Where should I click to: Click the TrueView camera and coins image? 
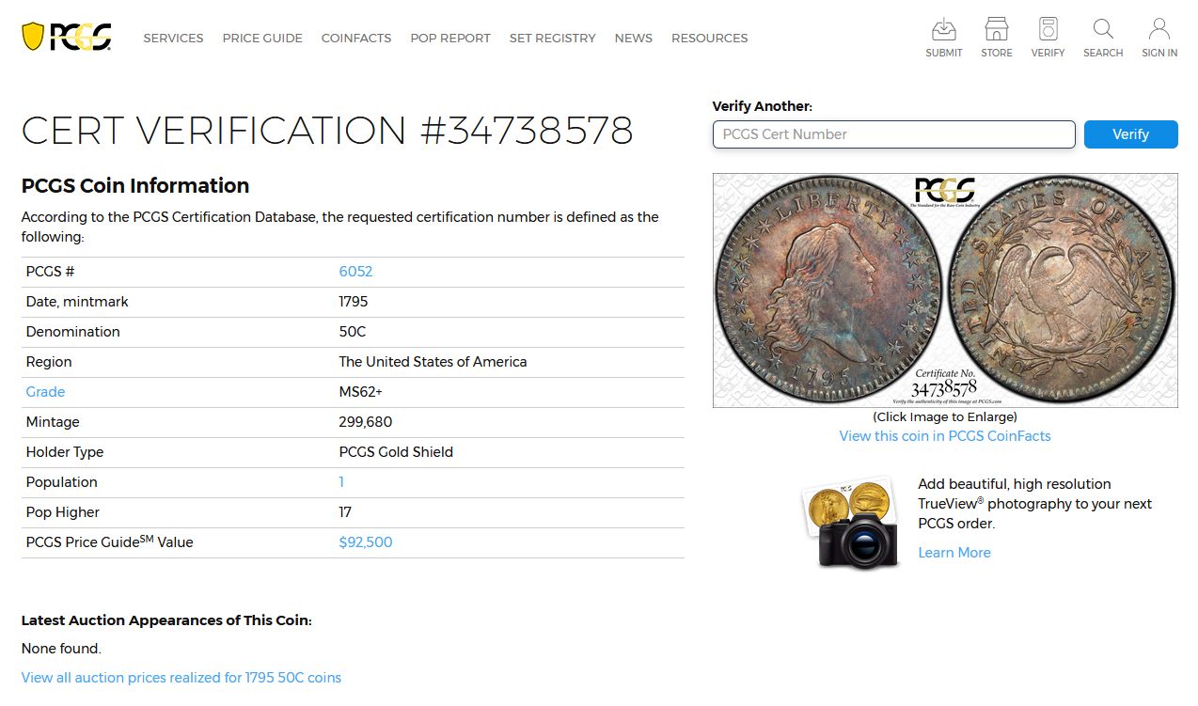[851, 525]
